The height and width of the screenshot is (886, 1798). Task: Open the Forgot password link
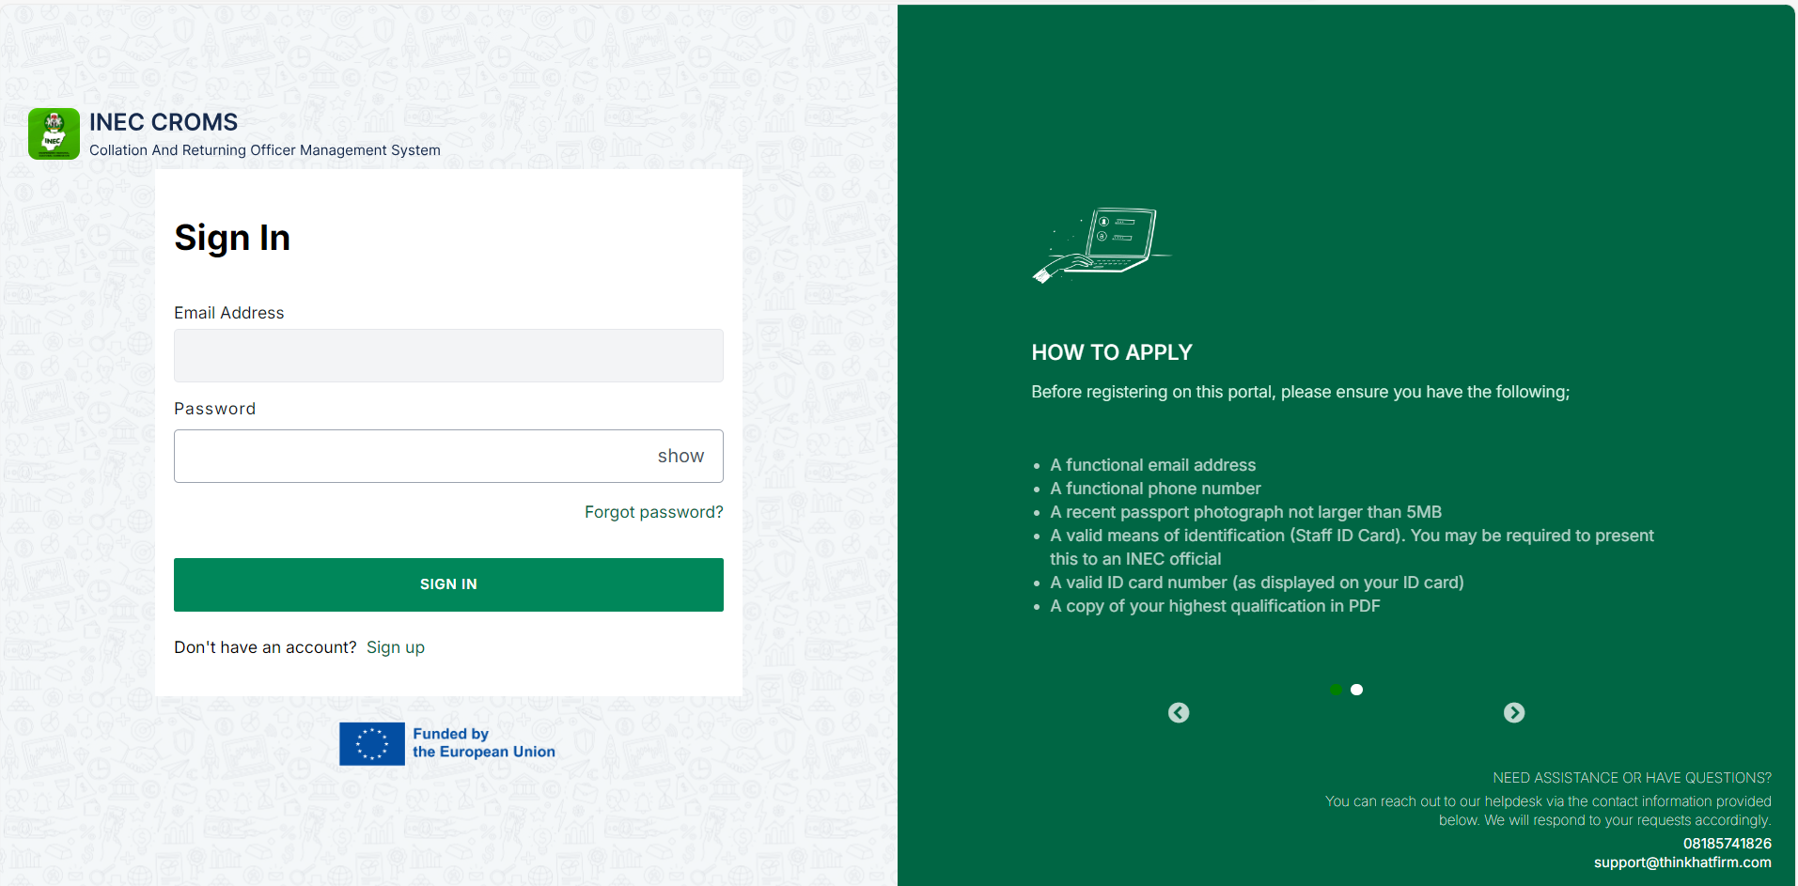(654, 512)
